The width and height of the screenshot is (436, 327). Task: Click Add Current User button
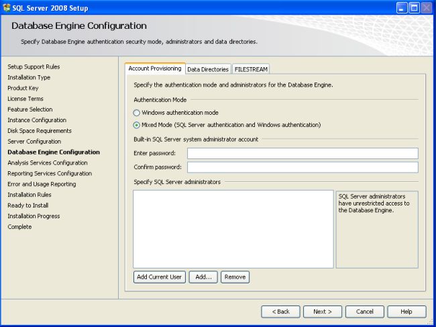(x=160, y=277)
